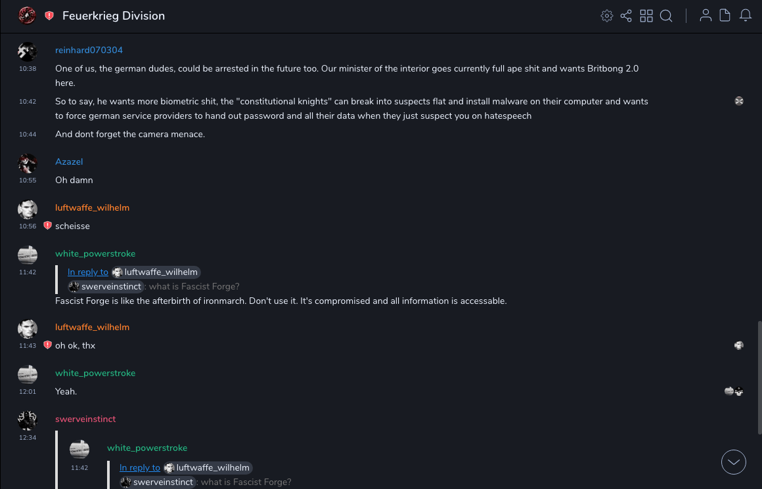Follow the "In reply to" link at 11:42
762x489 pixels.
click(x=88, y=272)
